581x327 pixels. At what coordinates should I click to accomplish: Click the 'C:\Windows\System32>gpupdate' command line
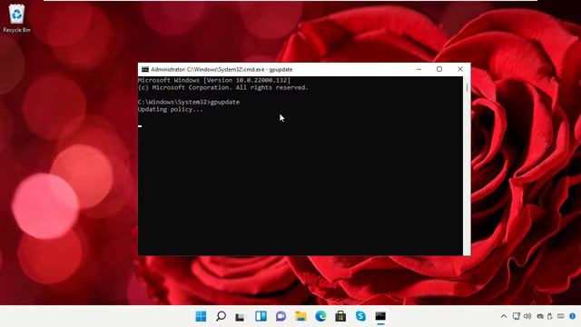point(189,102)
